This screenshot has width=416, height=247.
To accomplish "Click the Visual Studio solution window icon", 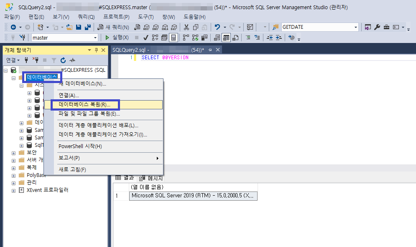I will 368,27.
